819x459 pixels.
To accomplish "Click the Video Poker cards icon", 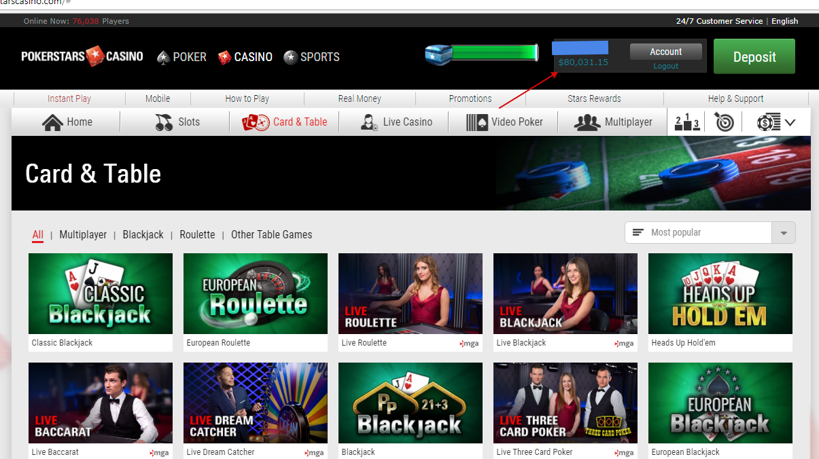I will pyautogui.click(x=477, y=122).
